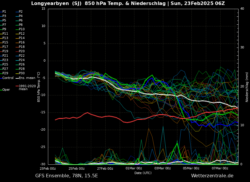This screenshot has height=182, width=250.
Task: Select the P18 legend entry
Action: (21, 47)
